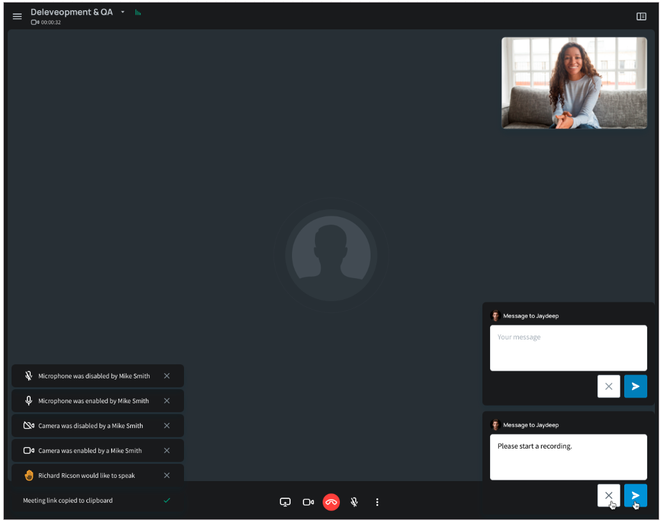Unmute the microphone in bottom toolbar
The width and height of the screenshot is (660, 520).
354,502
